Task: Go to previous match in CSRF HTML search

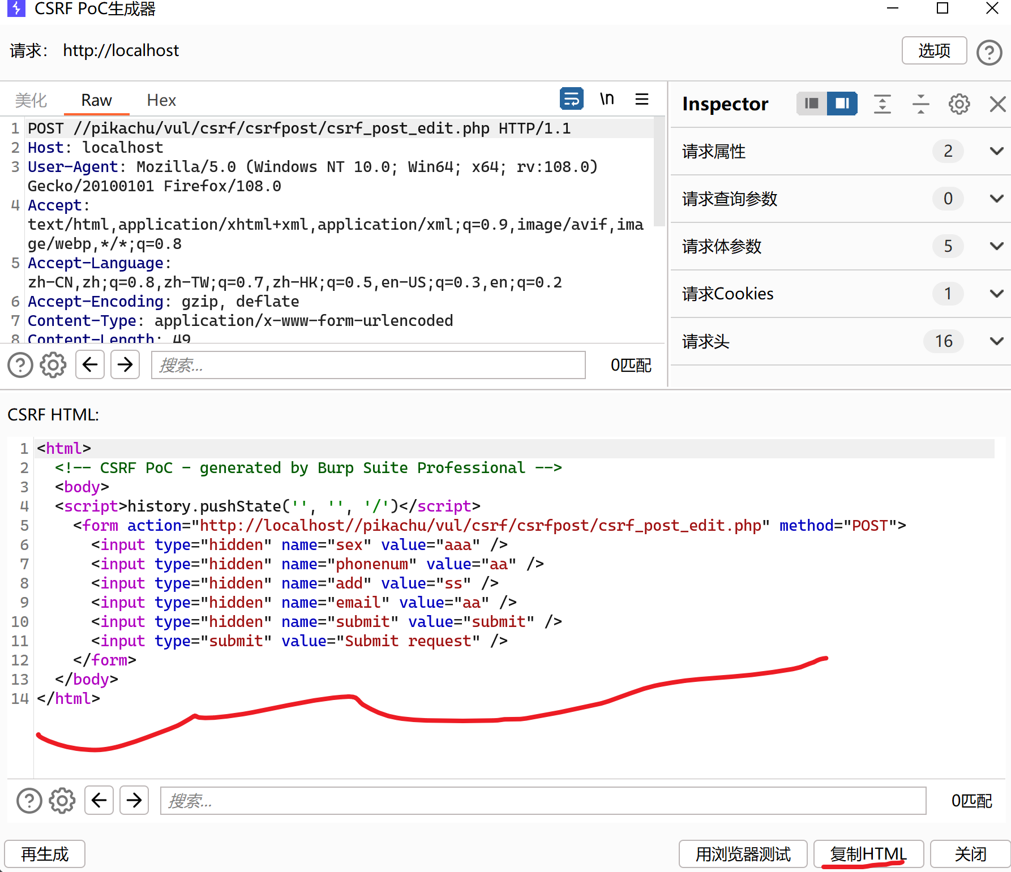Action: click(99, 800)
